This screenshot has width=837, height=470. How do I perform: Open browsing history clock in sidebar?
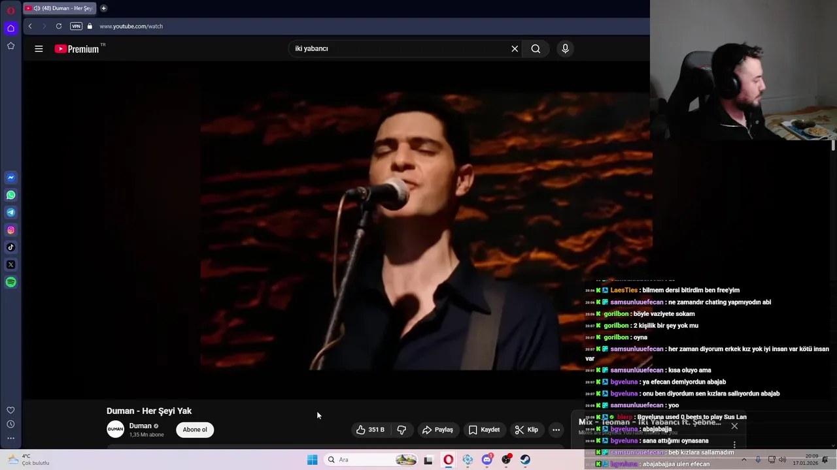(x=10, y=424)
